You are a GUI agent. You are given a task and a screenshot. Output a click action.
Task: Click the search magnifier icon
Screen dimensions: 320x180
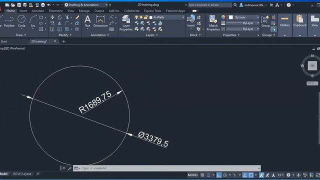click(x=235, y=5)
